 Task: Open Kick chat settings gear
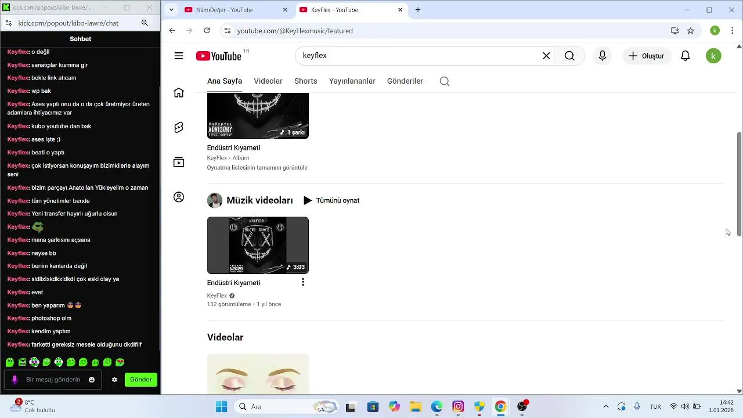click(x=114, y=380)
